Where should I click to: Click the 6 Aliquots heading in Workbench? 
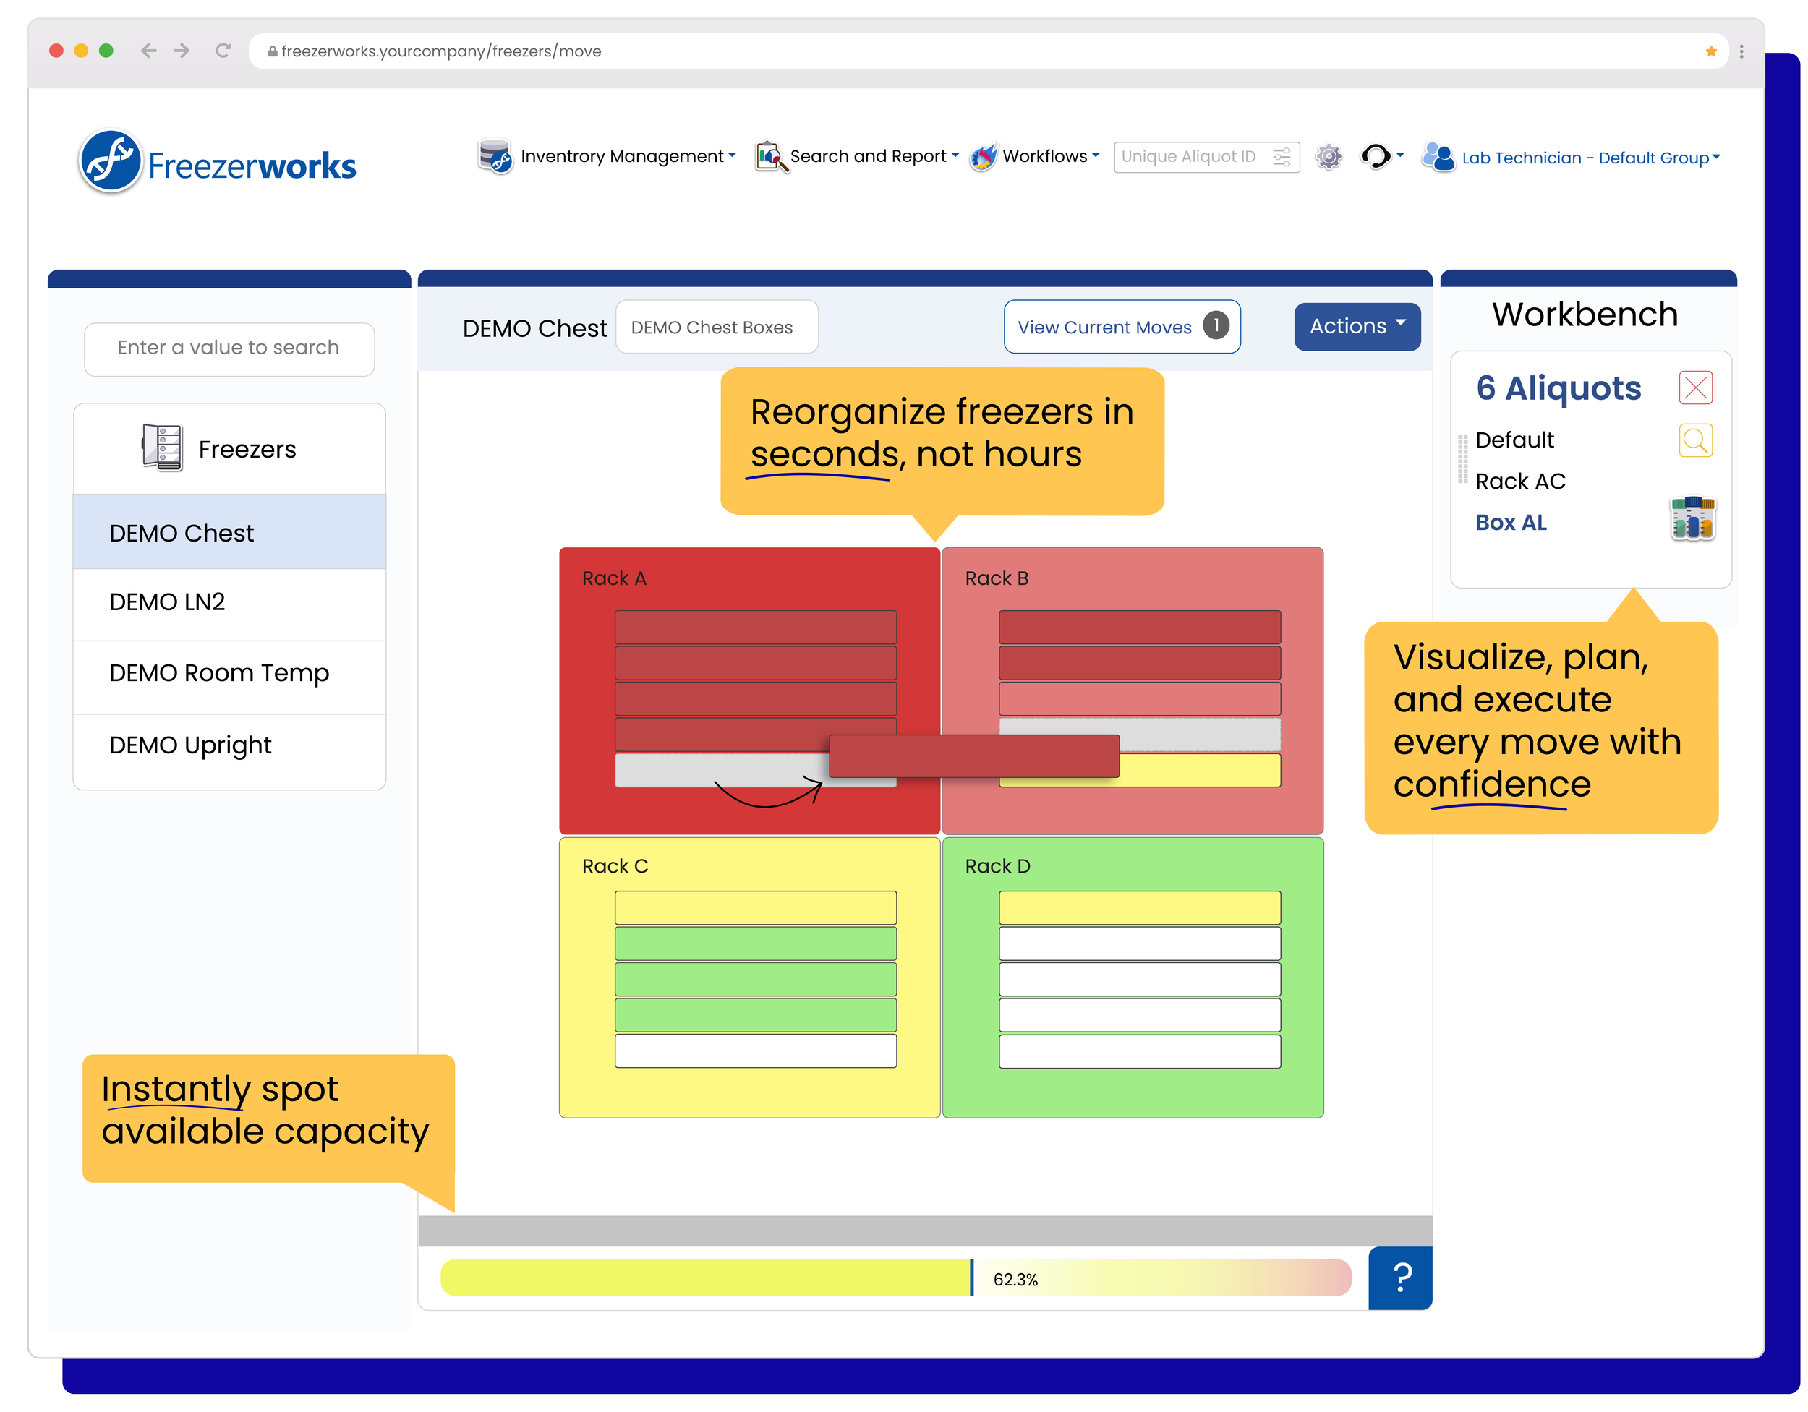1558,388
